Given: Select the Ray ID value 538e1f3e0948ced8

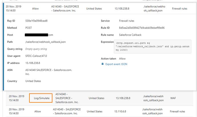Looking at the screenshot, I should [x=37, y=21].
